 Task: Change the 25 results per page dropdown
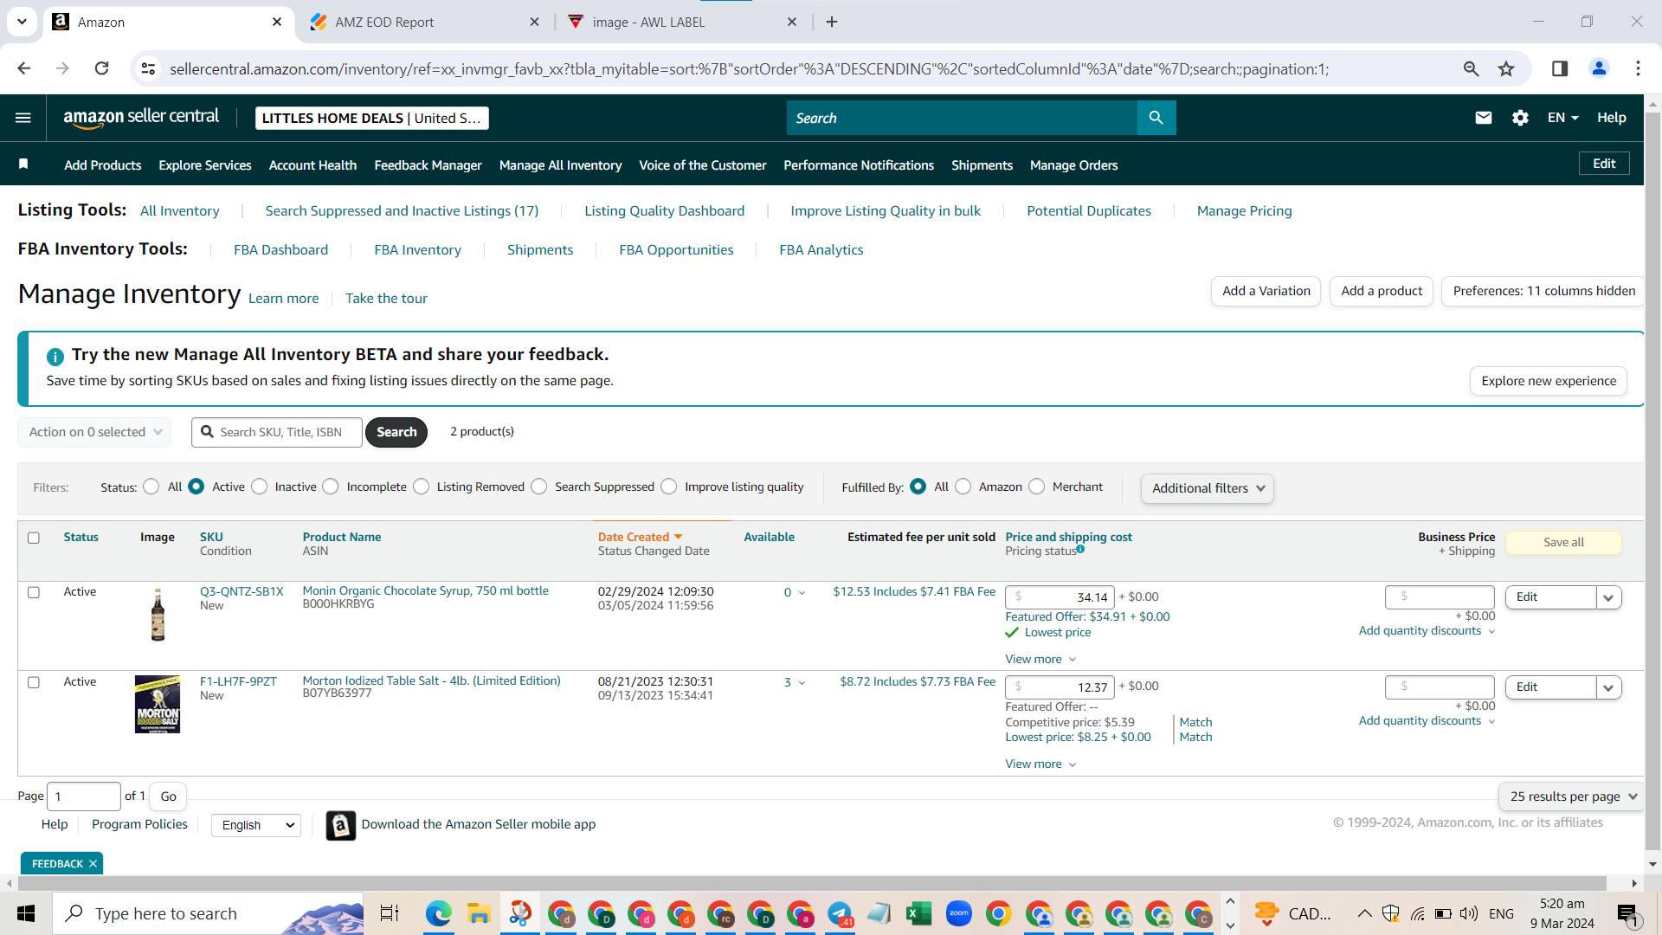1572,796
